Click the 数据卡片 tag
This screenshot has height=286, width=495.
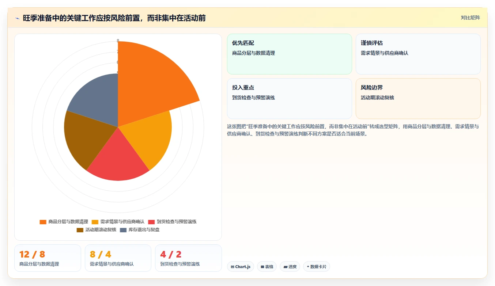coord(317,267)
